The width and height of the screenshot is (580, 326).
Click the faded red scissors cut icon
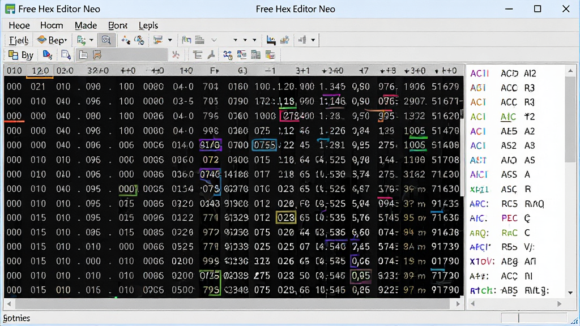click(x=176, y=55)
